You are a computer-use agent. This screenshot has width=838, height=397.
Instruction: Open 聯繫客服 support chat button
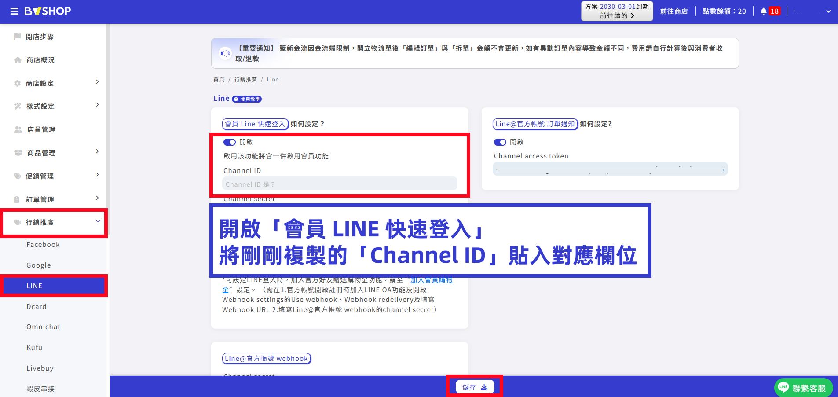(x=803, y=388)
